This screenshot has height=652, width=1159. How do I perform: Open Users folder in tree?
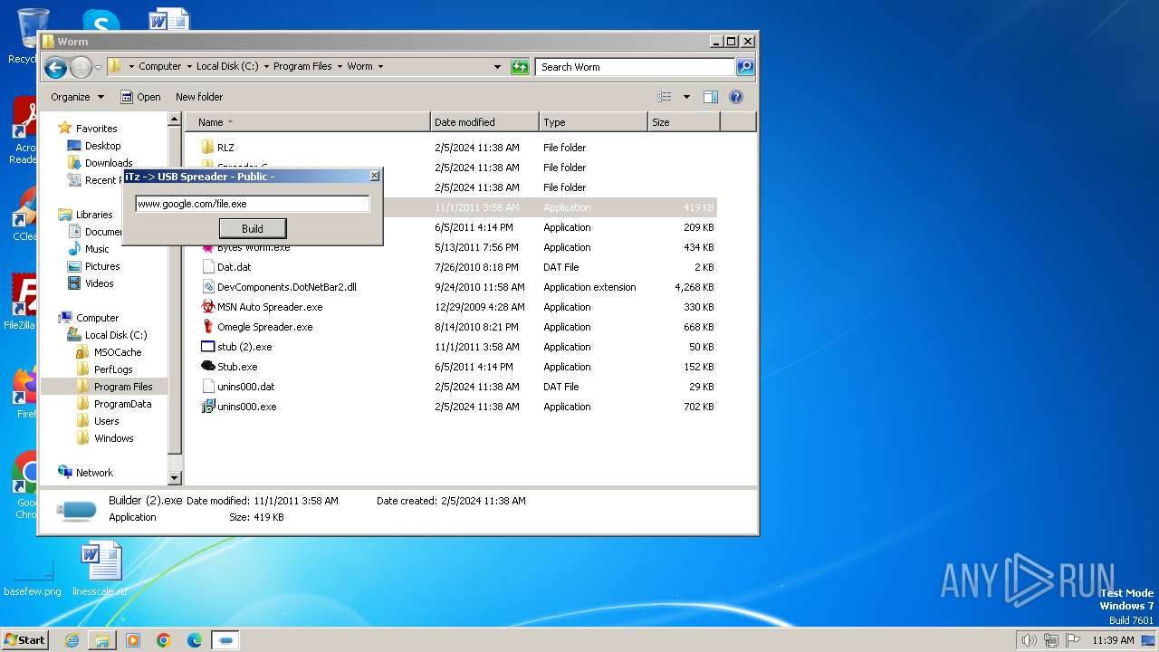tap(106, 421)
